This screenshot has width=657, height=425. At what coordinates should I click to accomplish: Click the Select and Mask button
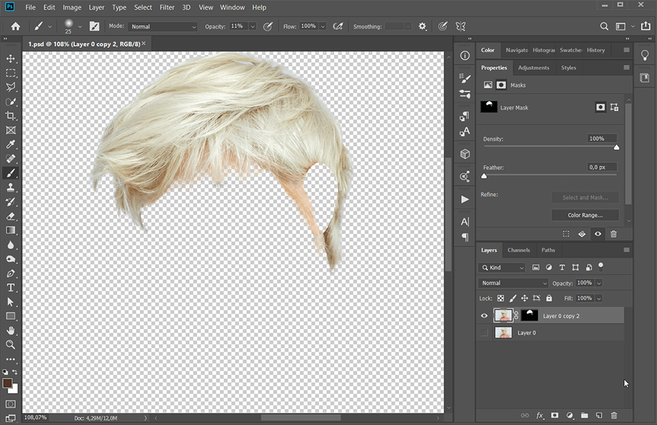[x=584, y=197]
